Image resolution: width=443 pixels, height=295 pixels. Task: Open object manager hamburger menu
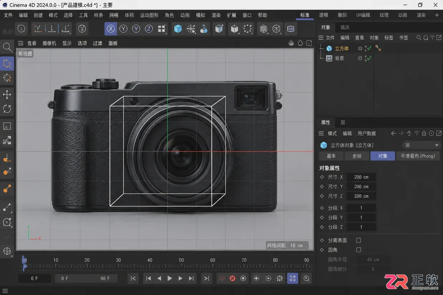pyautogui.click(x=321, y=38)
